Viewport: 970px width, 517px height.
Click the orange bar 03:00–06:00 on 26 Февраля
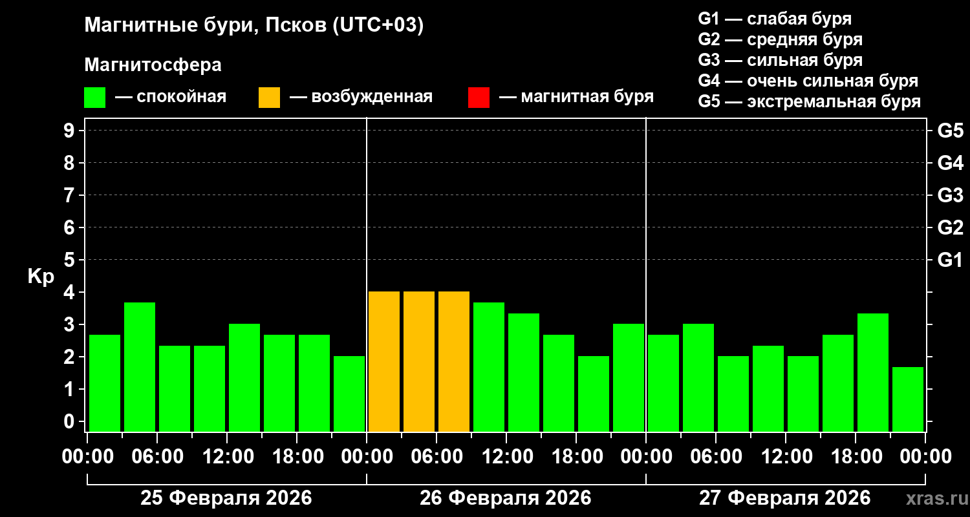tap(419, 362)
